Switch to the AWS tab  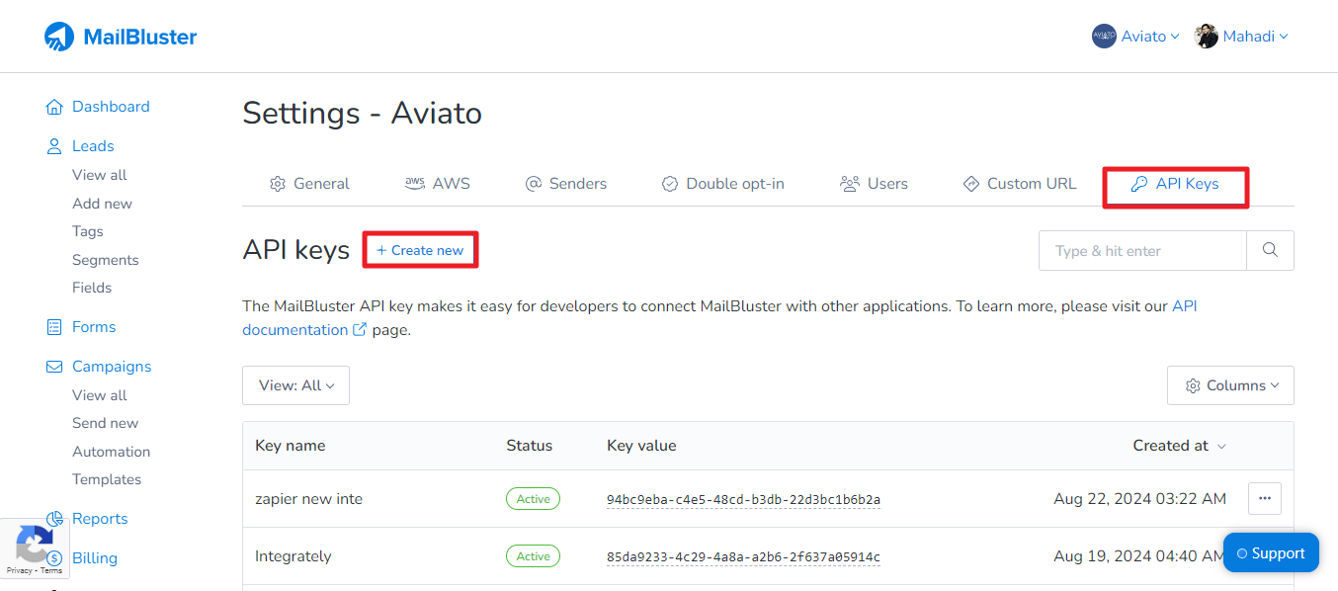[438, 184]
